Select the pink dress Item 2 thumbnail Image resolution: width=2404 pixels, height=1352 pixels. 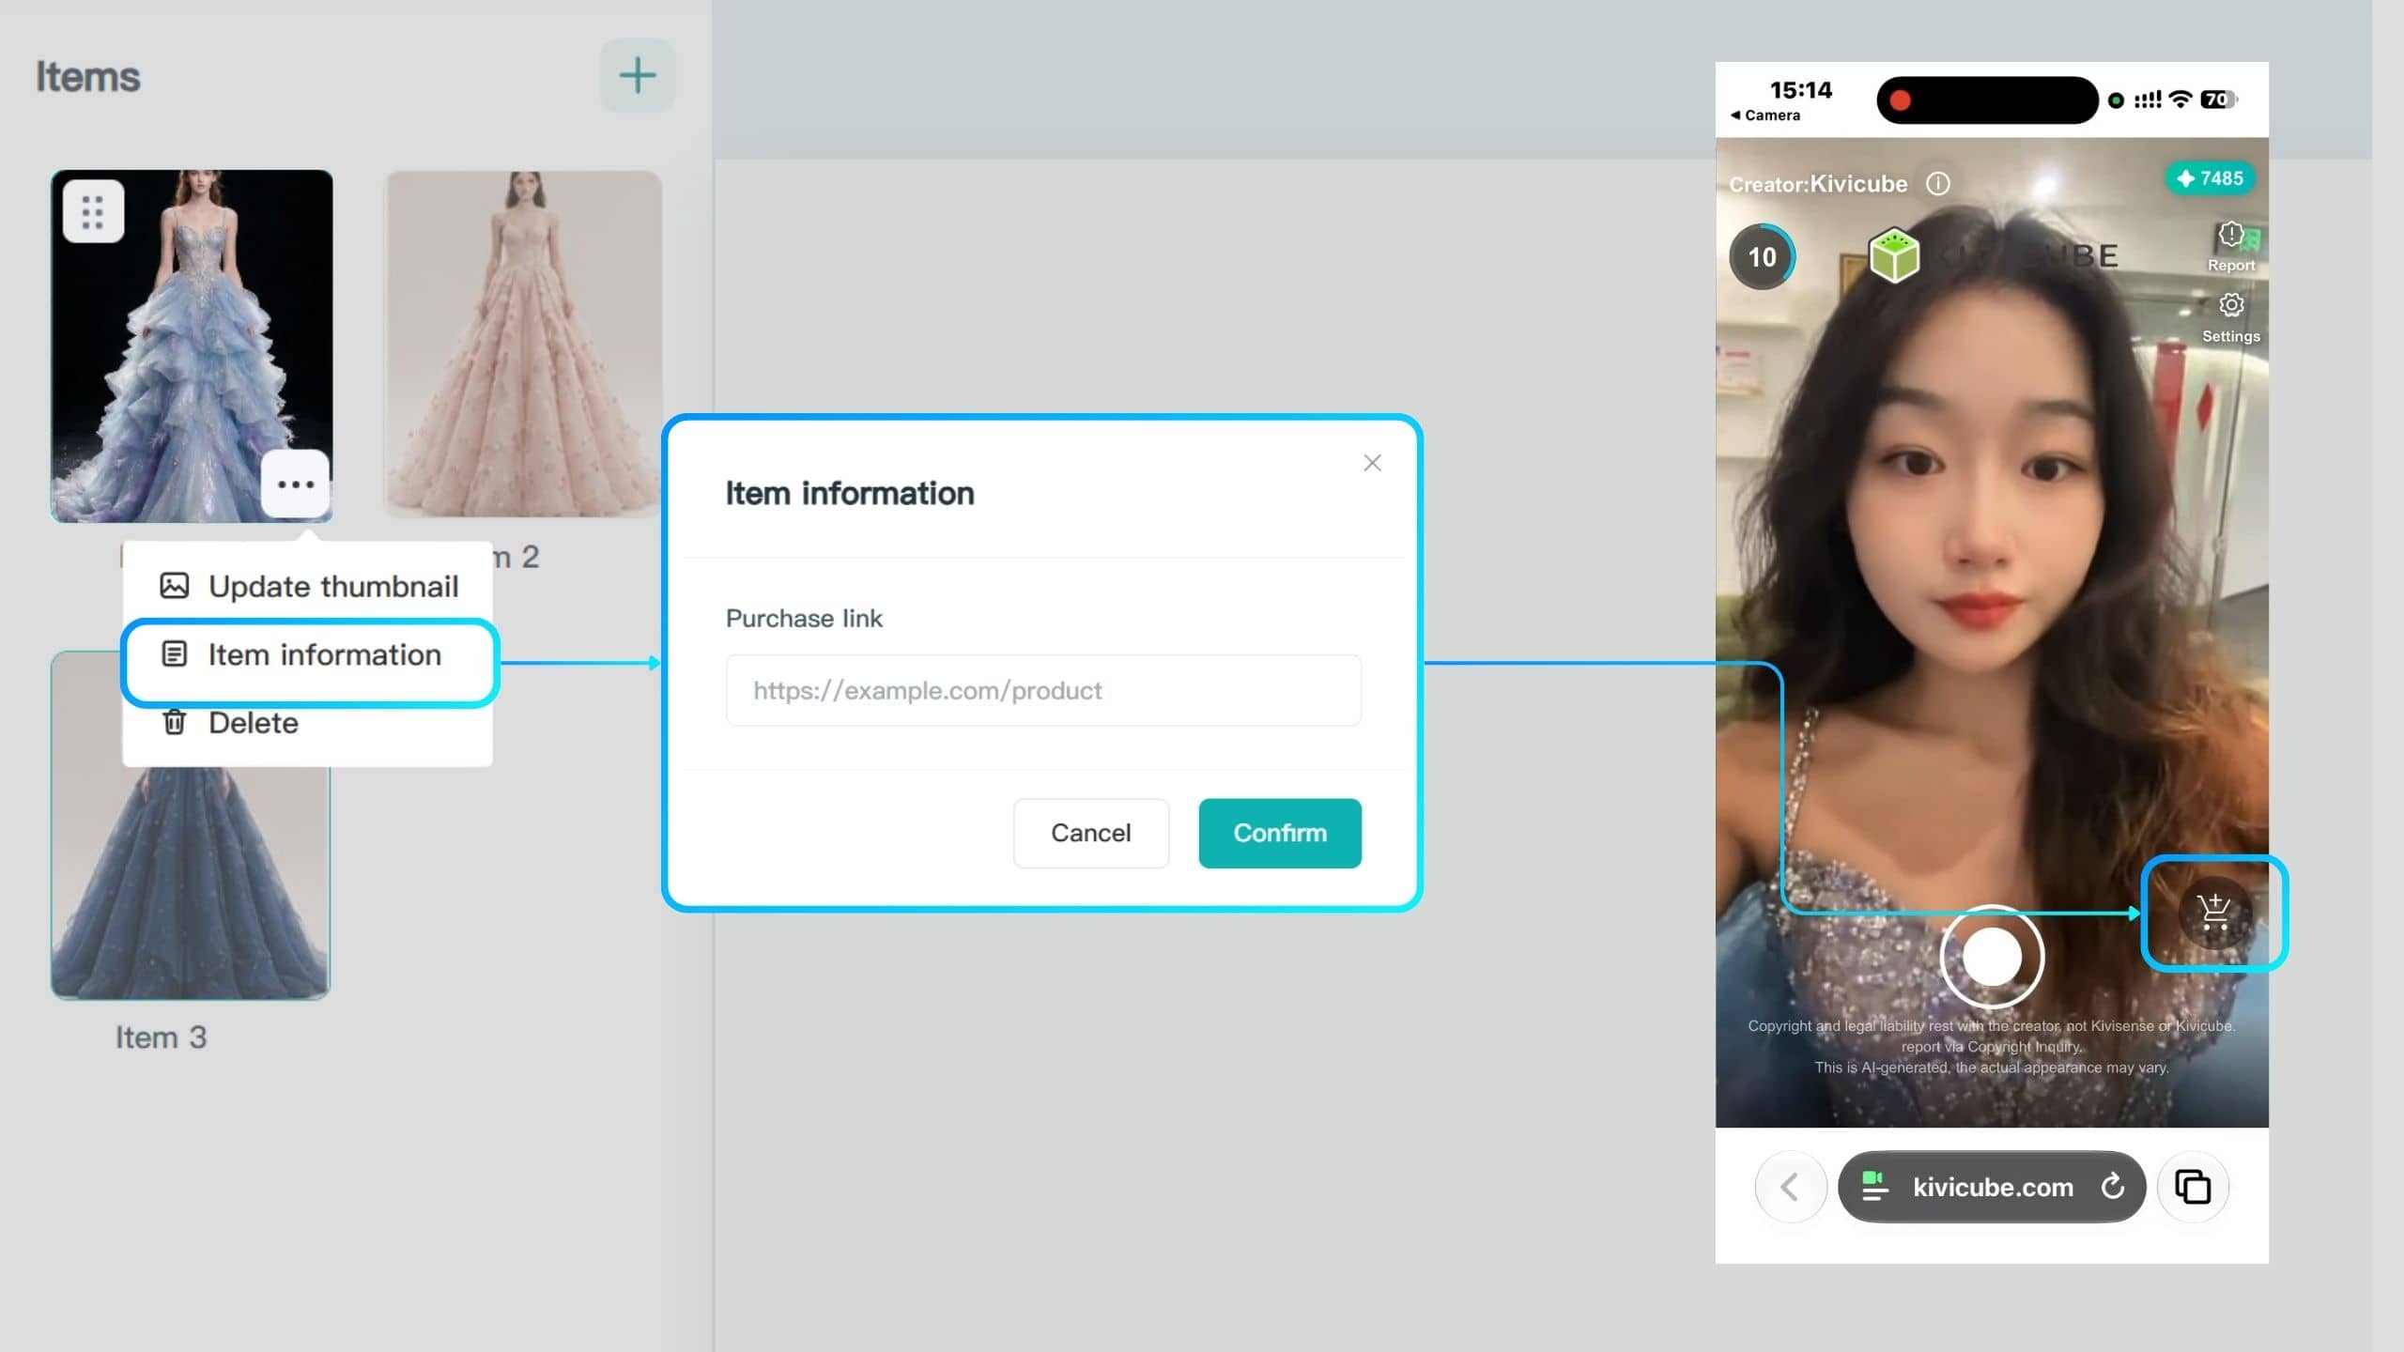tap(523, 344)
